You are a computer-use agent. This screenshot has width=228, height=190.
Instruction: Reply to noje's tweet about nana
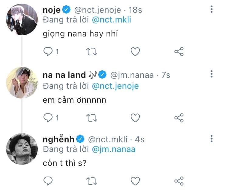click(48, 52)
